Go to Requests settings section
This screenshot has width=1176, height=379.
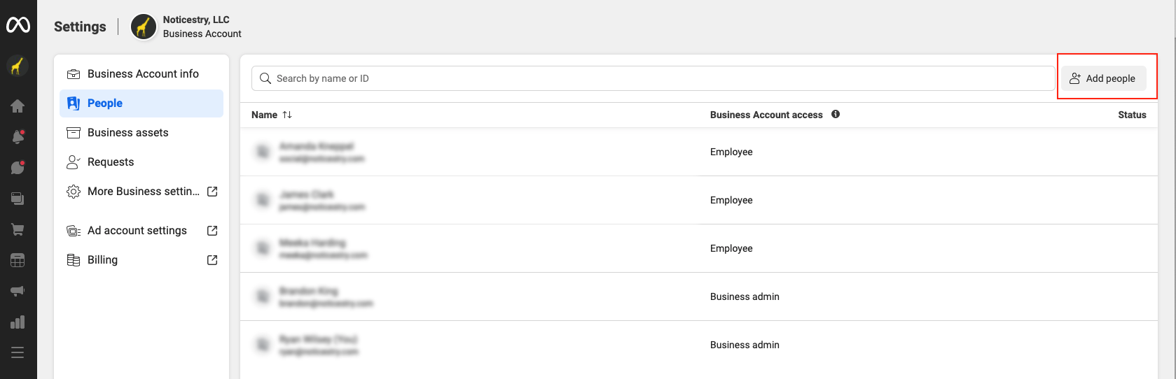click(x=110, y=162)
